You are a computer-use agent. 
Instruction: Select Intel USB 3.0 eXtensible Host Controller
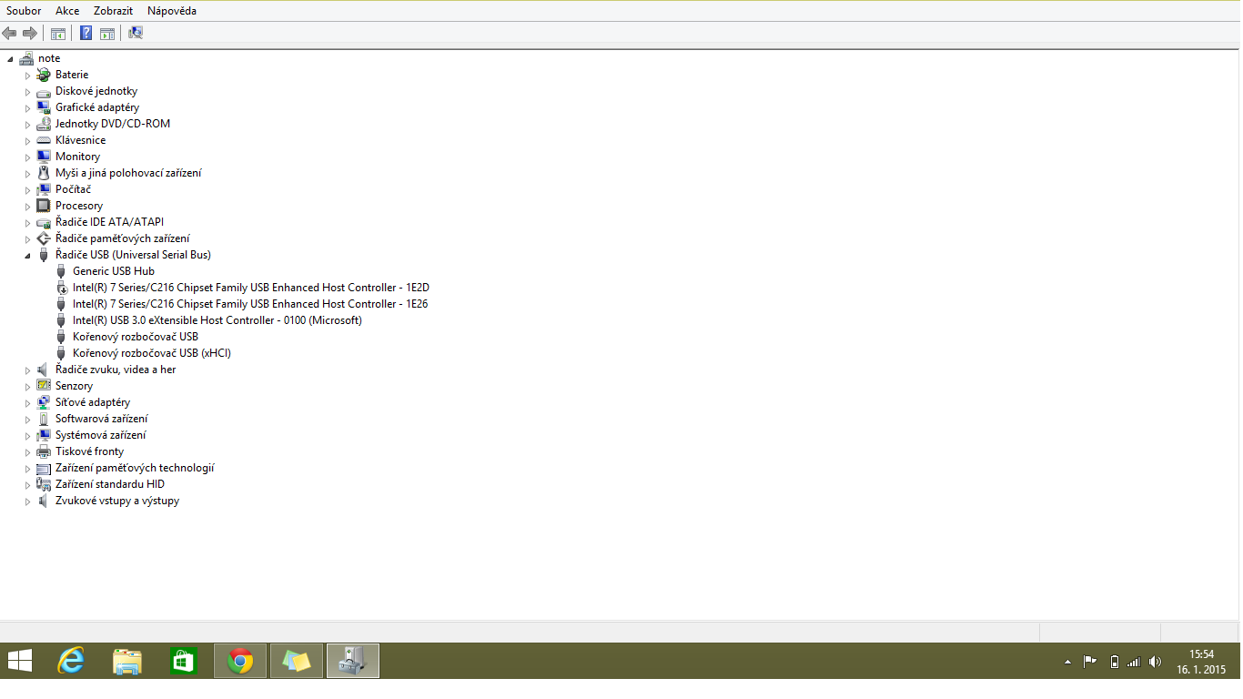(x=217, y=320)
